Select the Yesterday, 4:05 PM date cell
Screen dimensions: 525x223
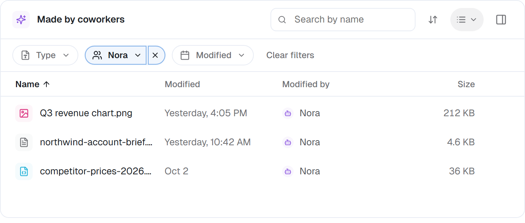click(x=206, y=113)
